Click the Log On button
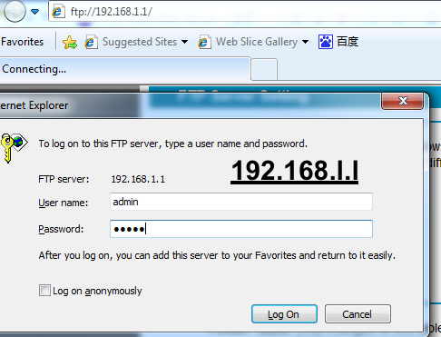 pyautogui.click(x=284, y=314)
